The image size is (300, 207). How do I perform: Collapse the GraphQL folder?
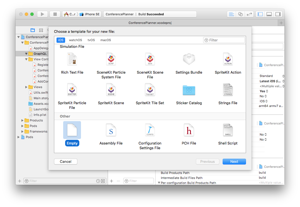tap(26, 54)
